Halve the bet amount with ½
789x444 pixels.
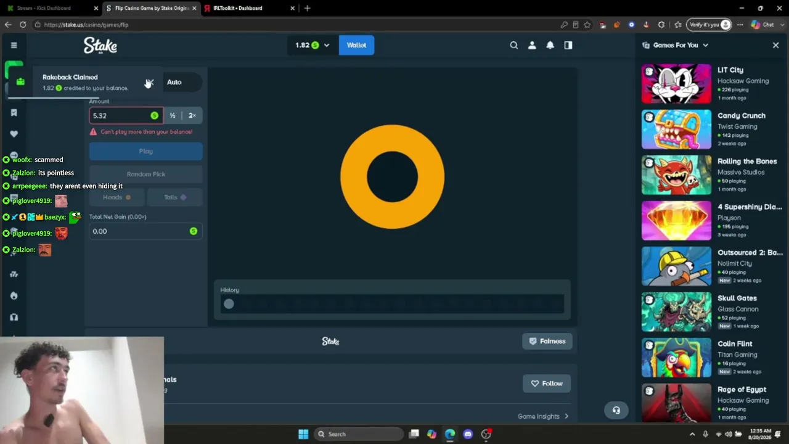tap(173, 115)
